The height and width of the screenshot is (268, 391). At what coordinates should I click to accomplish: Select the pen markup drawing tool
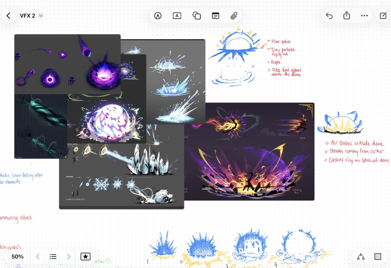(x=158, y=16)
